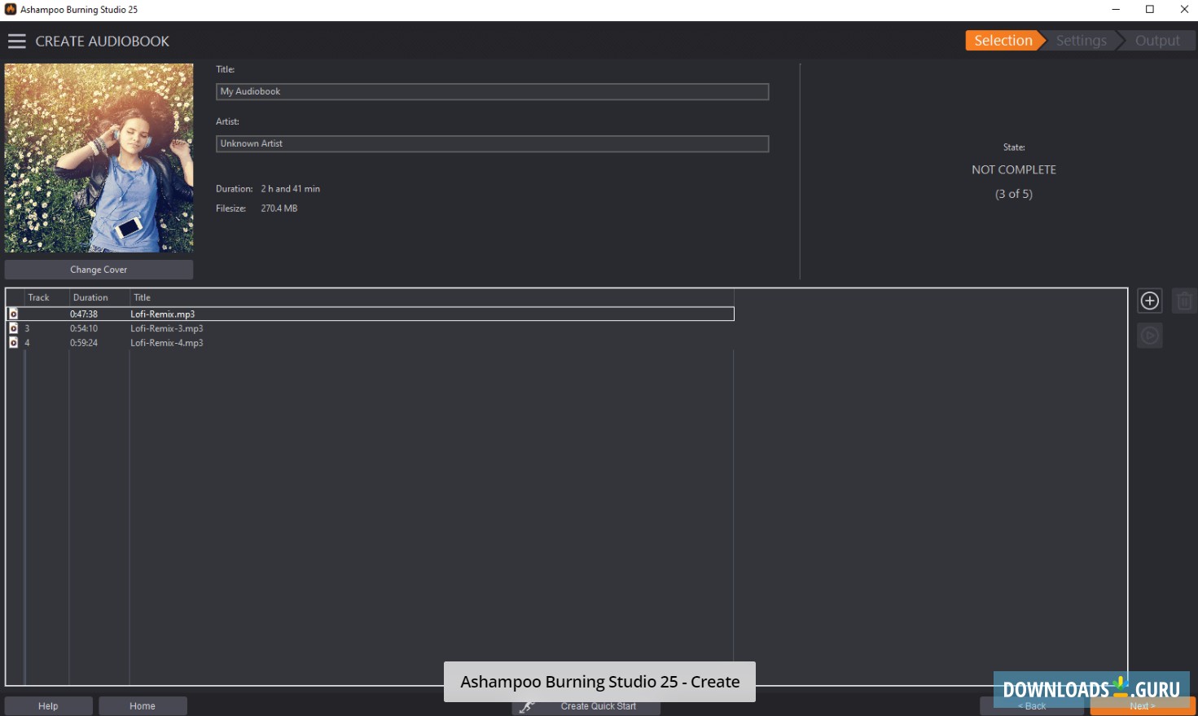Screen dimensions: 1198x716
Task: Click Create Quick Start button
Action: [586, 706]
